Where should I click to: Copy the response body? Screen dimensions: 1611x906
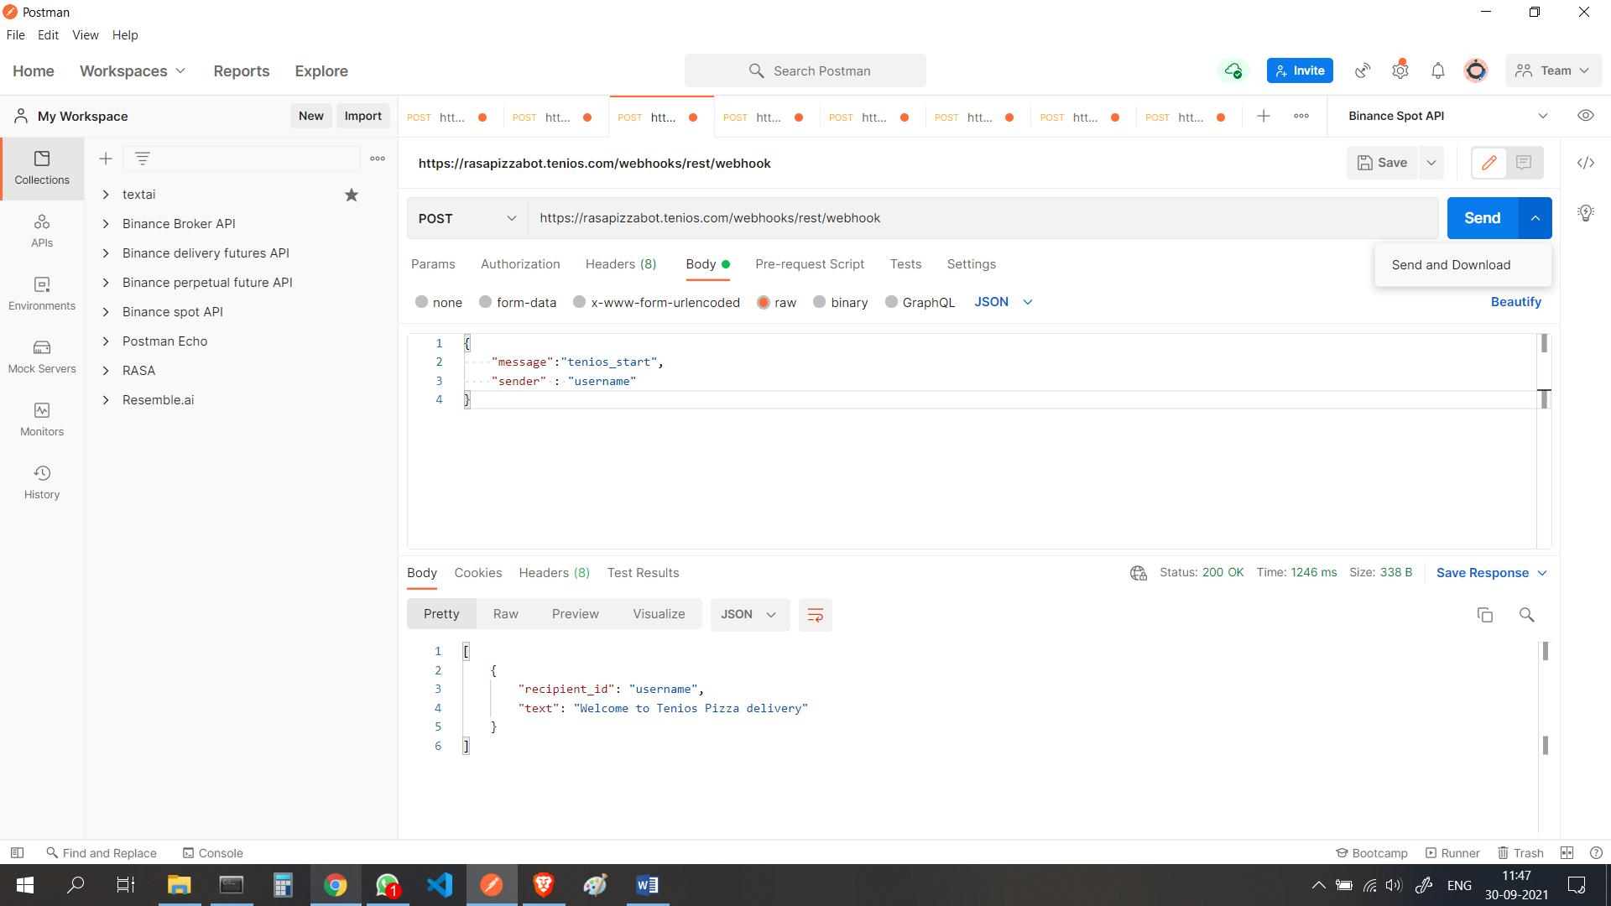pos(1485,615)
